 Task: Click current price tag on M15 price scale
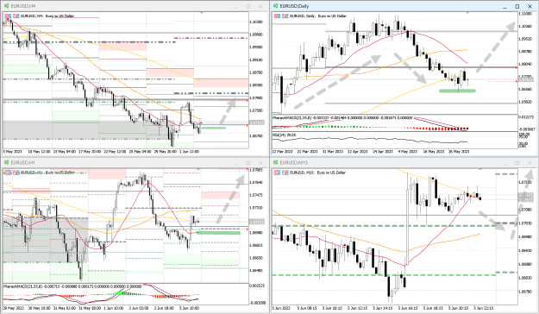point(525,199)
